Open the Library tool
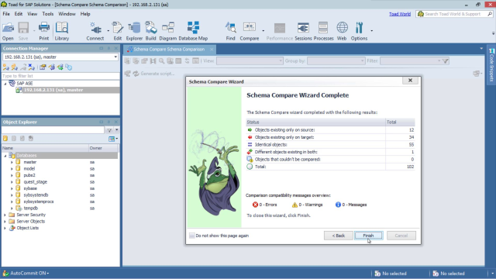This screenshot has width=496, height=279. point(62,31)
